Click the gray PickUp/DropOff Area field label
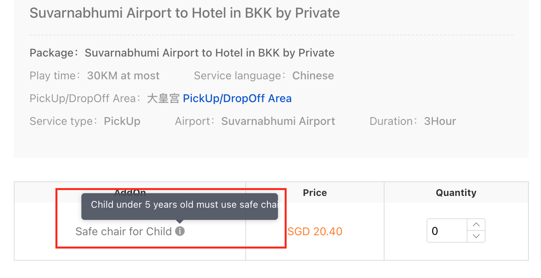Image resolution: width=541 pixels, height=278 pixels. (83, 98)
